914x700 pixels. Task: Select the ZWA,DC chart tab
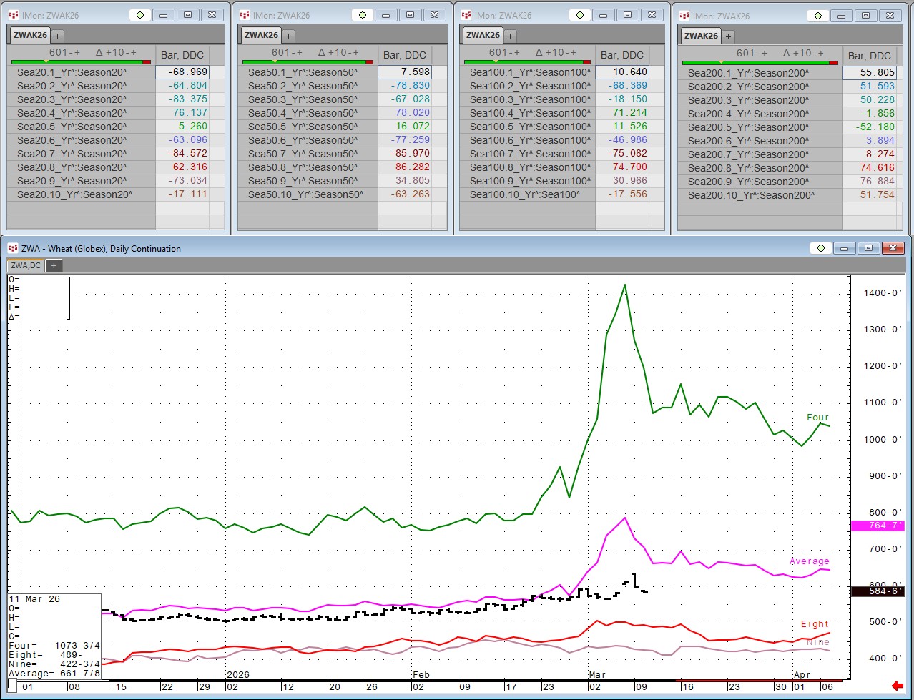[26, 265]
